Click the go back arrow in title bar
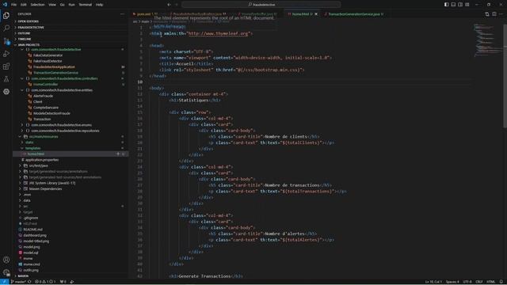Screen dimensions: 507x285 pyautogui.click(x=169, y=5)
